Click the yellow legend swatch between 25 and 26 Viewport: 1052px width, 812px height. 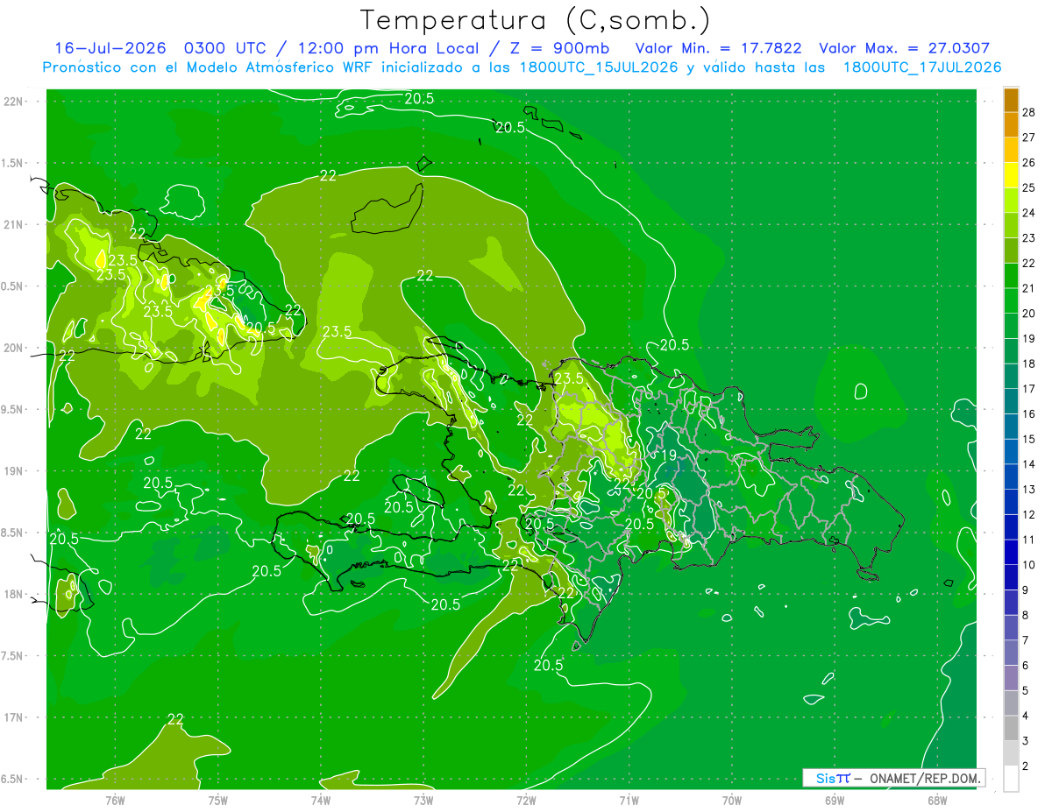coord(1011,175)
